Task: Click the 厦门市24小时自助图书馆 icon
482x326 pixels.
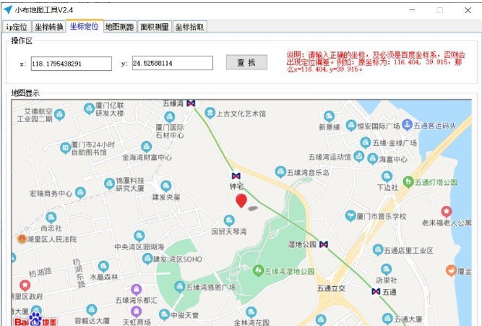Action: point(65,148)
